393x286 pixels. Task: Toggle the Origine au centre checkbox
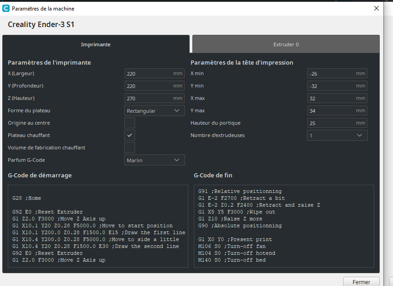(x=130, y=123)
